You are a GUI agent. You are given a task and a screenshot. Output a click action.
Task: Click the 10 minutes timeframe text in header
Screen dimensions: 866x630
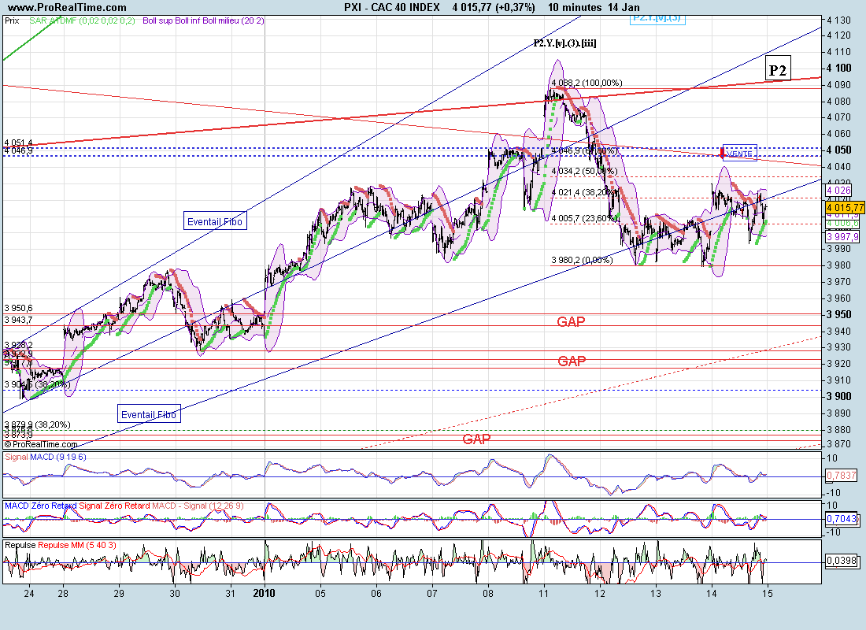(x=575, y=7)
